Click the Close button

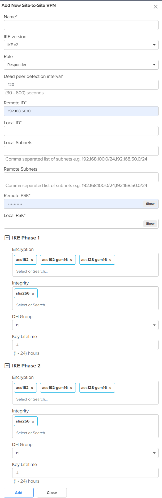[x=52, y=493]
